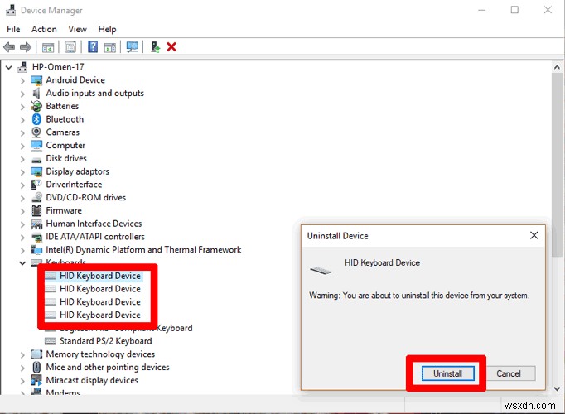Select the DVD/CD-ROM drives label
Screen dimensions: 565x414
[86, 198]
